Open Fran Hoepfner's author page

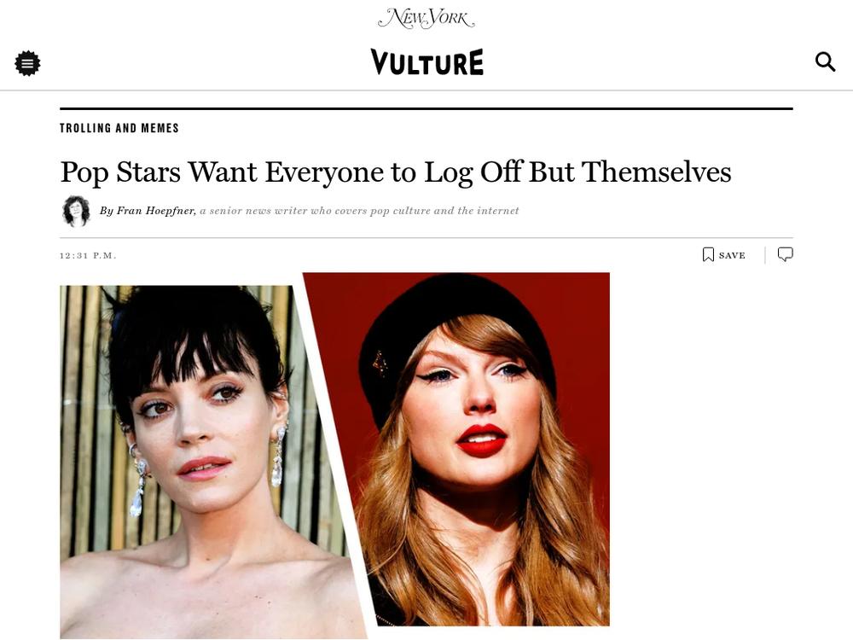tap(154, 211)
